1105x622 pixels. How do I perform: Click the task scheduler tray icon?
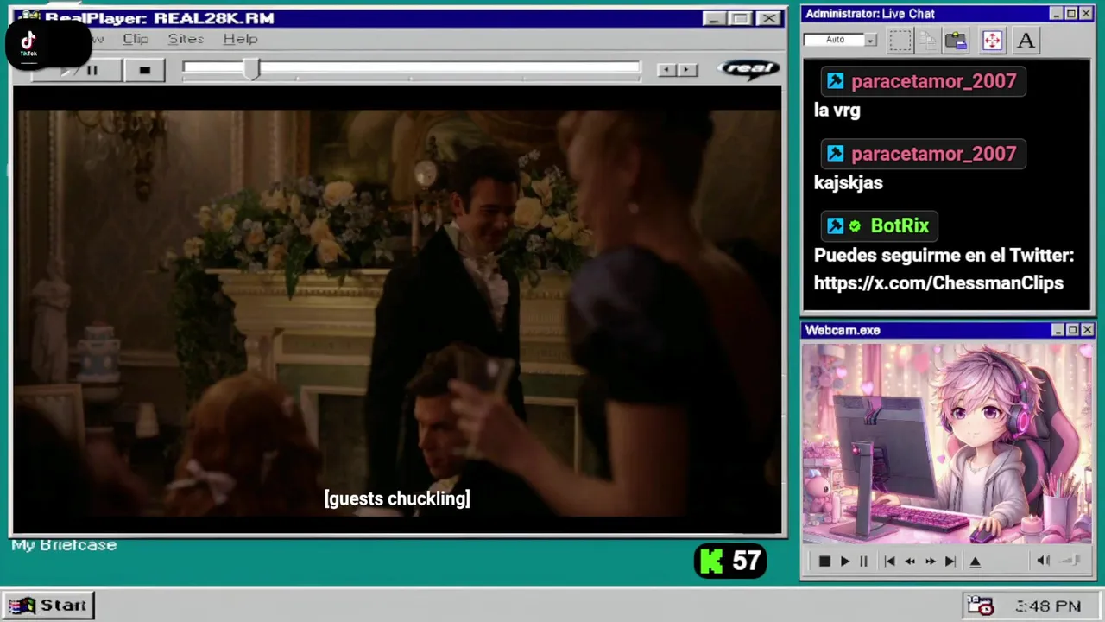pyautogui.click(x=980, y=606)
